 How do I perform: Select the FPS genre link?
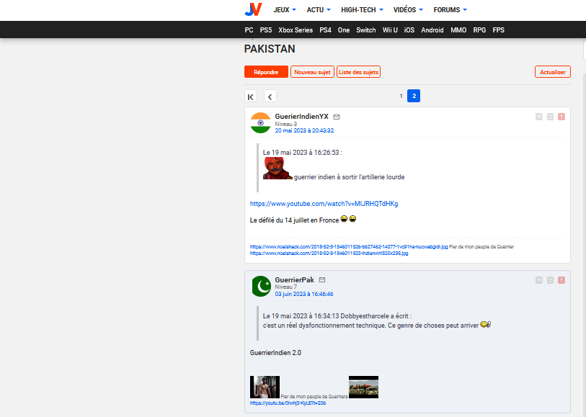tap(498, 30)
